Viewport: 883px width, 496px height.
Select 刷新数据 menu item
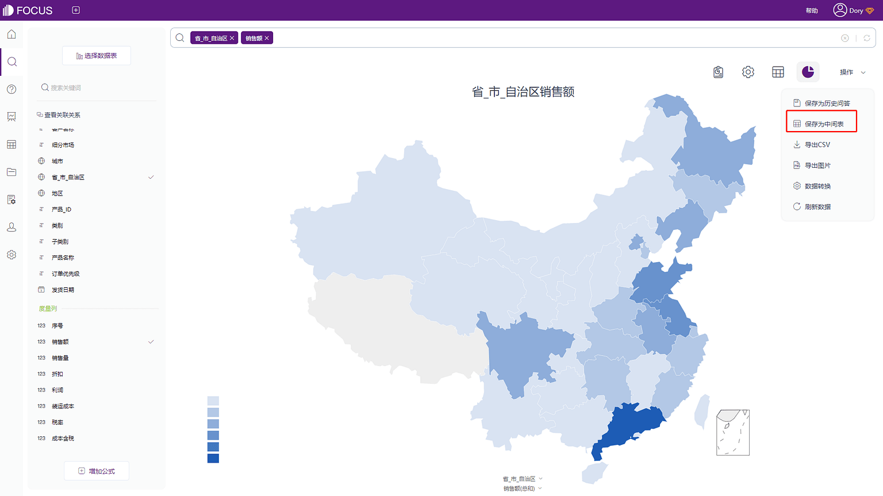(812, 207)
